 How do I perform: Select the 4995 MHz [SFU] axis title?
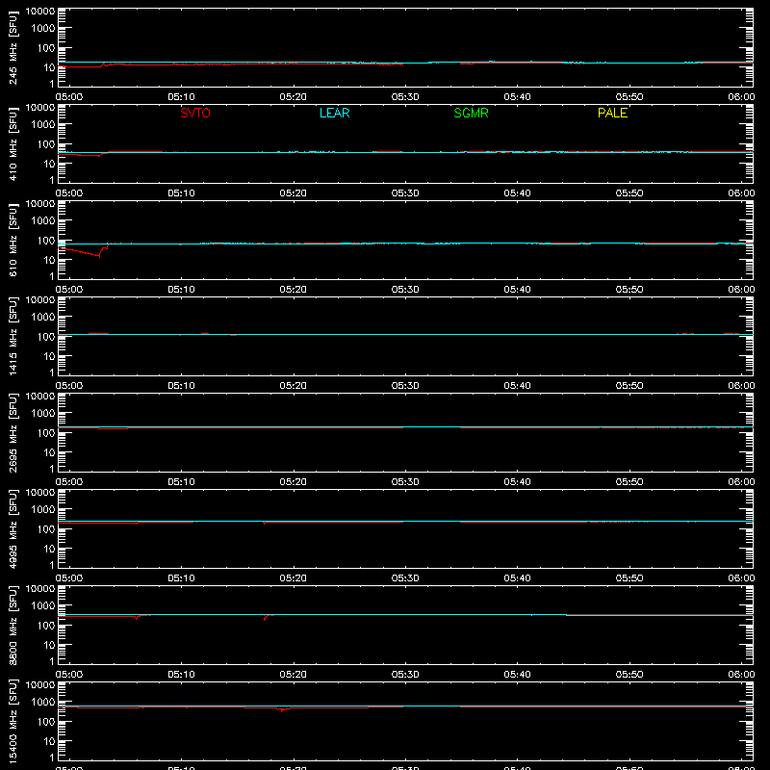coord(13,528)
